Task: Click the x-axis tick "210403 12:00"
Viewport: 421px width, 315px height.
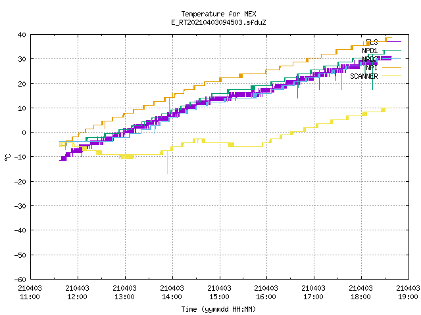Action: [x=78, y=293]
